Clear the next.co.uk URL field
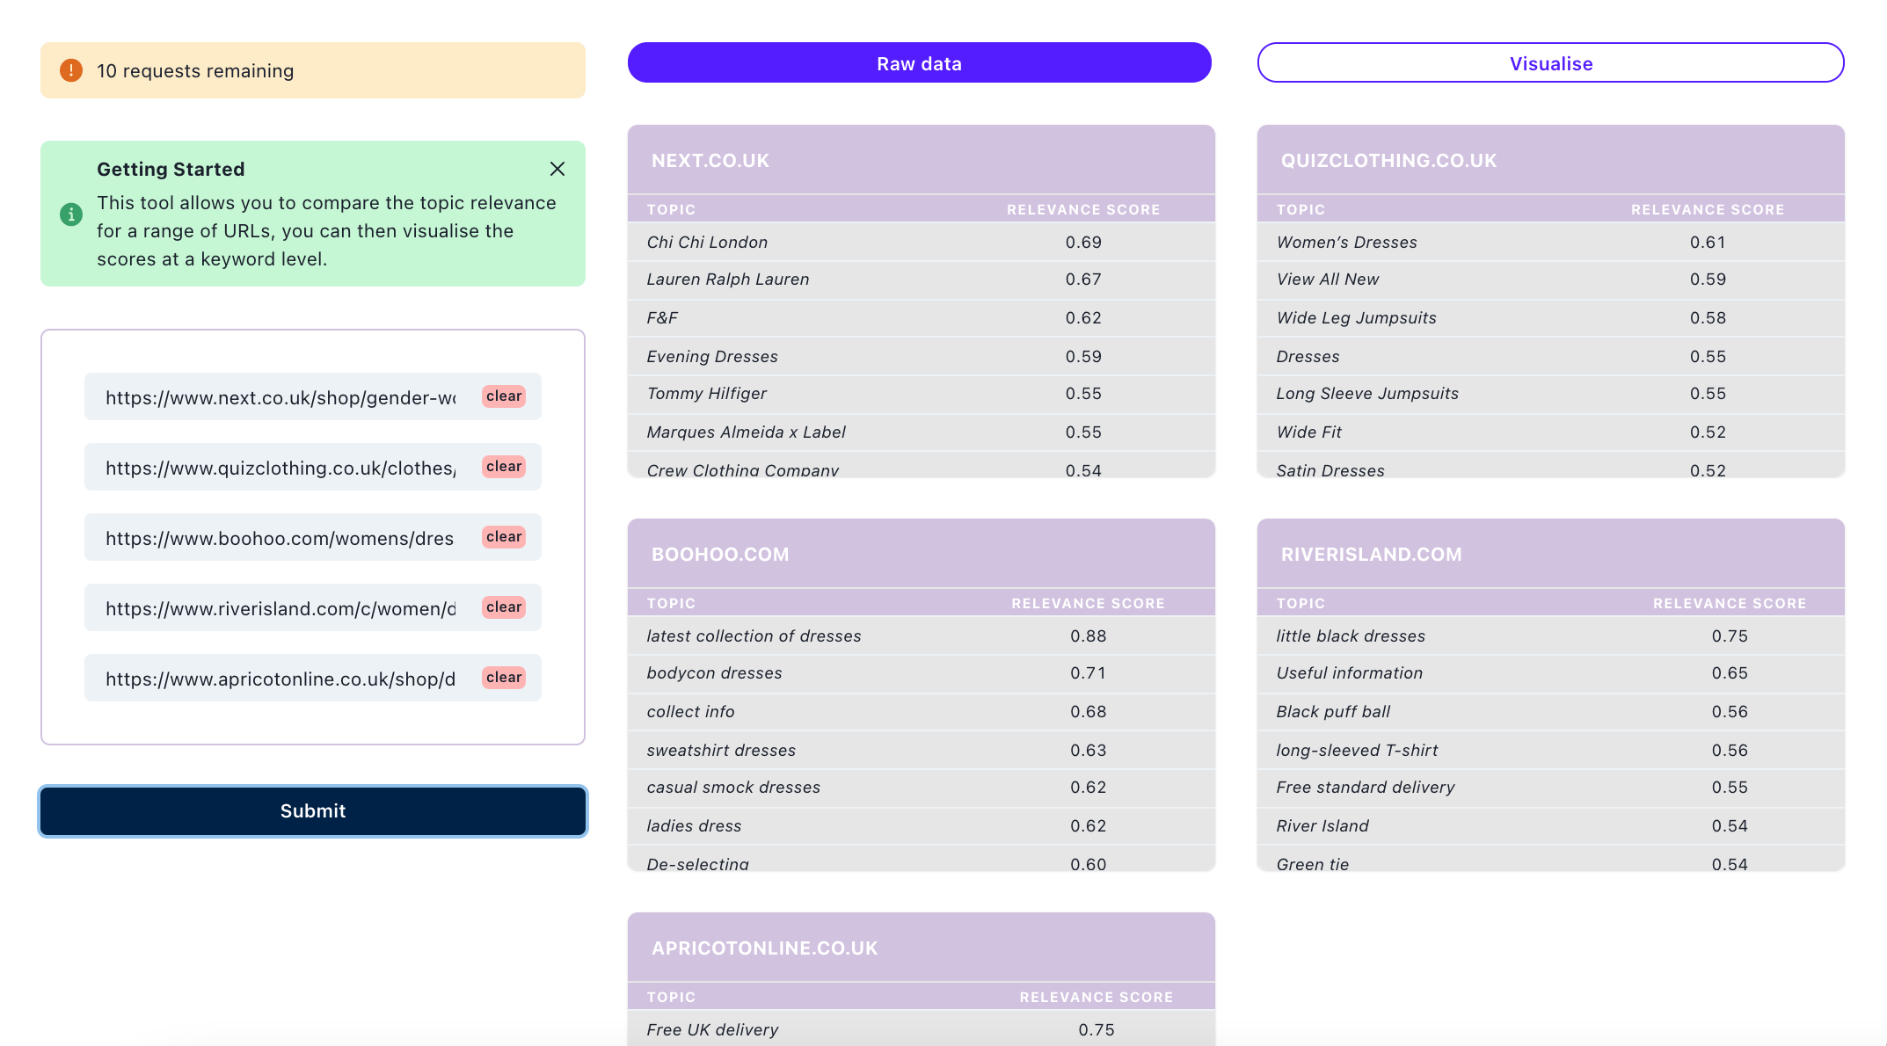The image size is (1887, 1046). tap(504, 396)
